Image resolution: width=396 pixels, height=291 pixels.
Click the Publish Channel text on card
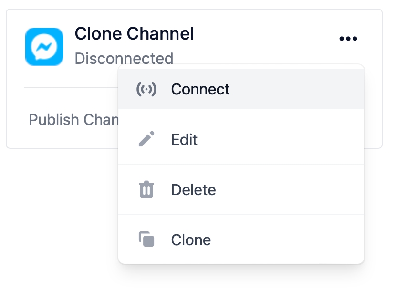coord(73,119)
